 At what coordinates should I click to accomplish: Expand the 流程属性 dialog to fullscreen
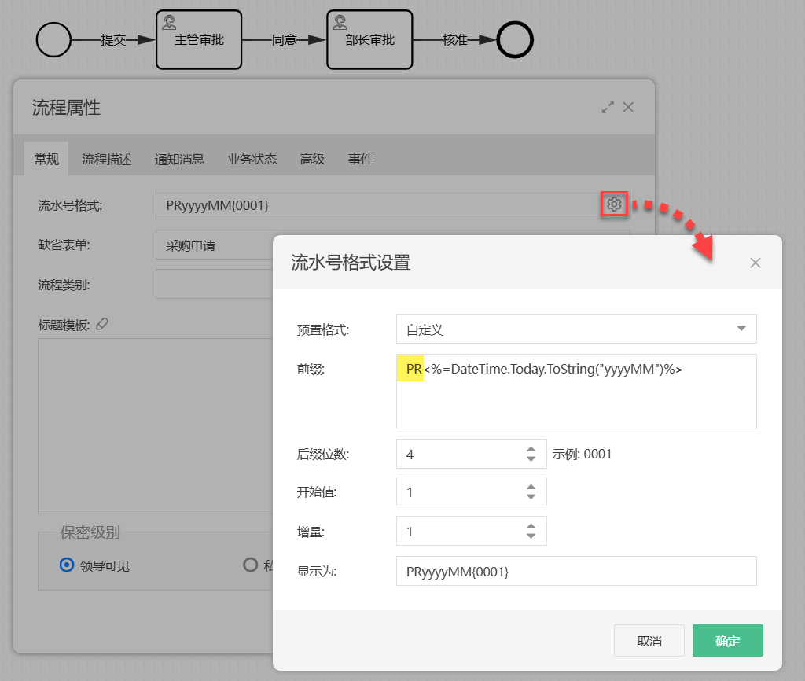tap(607, 107)
